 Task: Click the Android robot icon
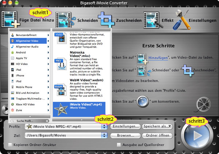tap(12, 52)
